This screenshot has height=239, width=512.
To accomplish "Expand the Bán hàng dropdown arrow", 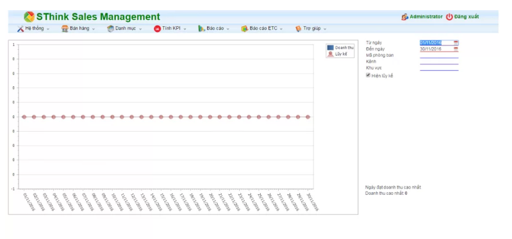I will click(x=94, y=29).
